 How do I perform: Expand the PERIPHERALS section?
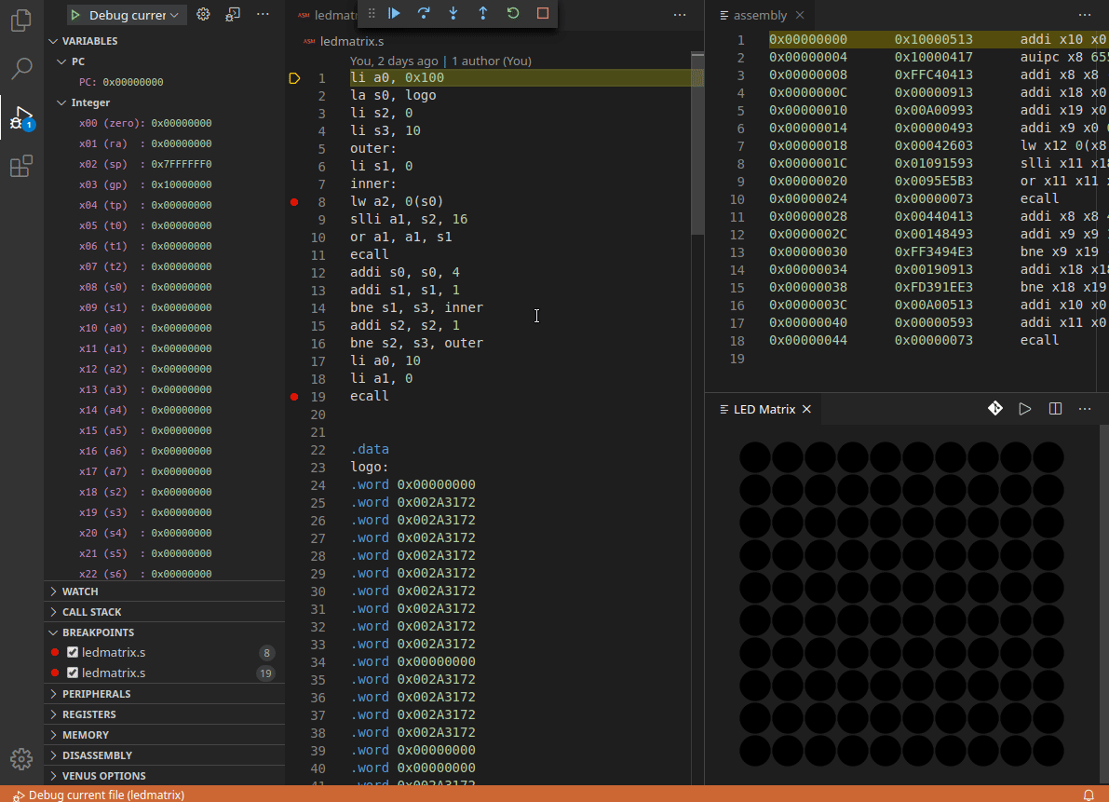coord(164,694)
